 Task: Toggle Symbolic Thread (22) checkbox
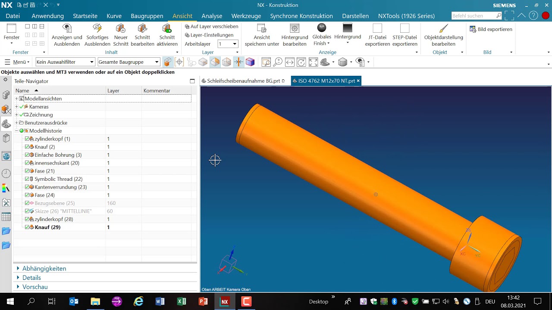point(27,179)
